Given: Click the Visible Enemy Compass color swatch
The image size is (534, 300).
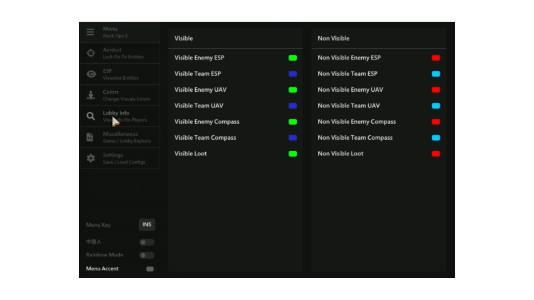Looking at the screenshot, I should 293,122.
